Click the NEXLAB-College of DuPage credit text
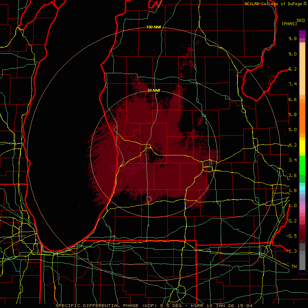 click(x=273, y=4)
